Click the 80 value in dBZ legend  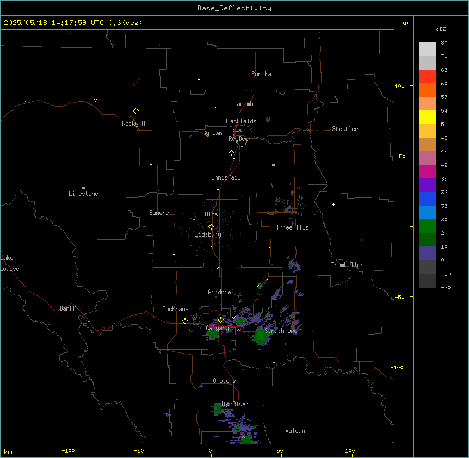tap(444, 43)
